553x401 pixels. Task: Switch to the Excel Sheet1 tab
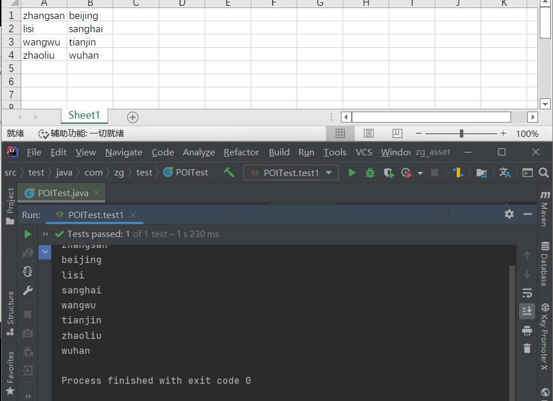pyautogui.click(x=84, y=115)
